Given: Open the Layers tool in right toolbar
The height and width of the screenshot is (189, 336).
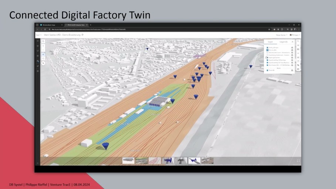Looking at the screenshot, I should pos(298,45).
